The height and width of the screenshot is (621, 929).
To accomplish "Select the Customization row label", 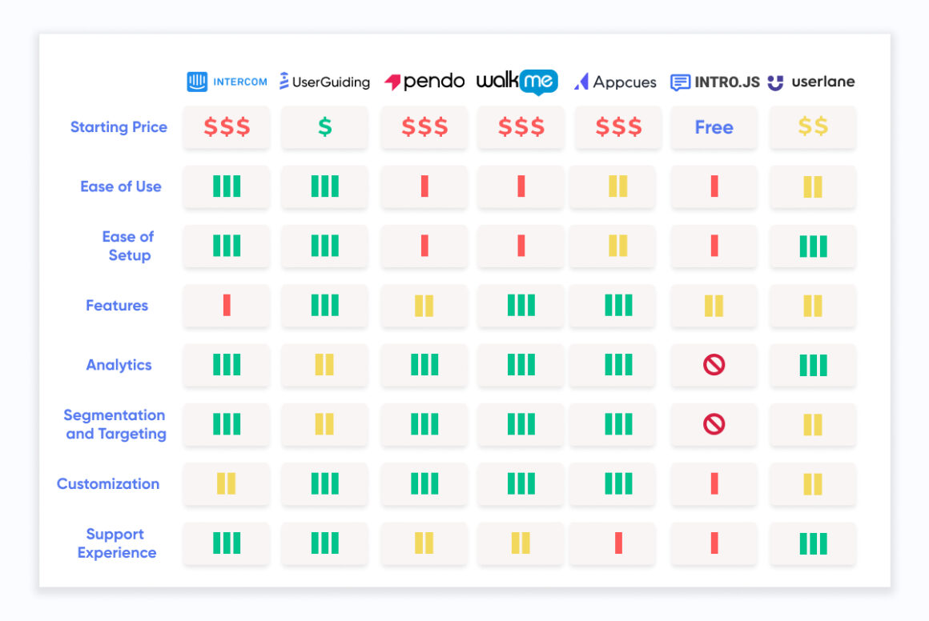I will 108,483.
